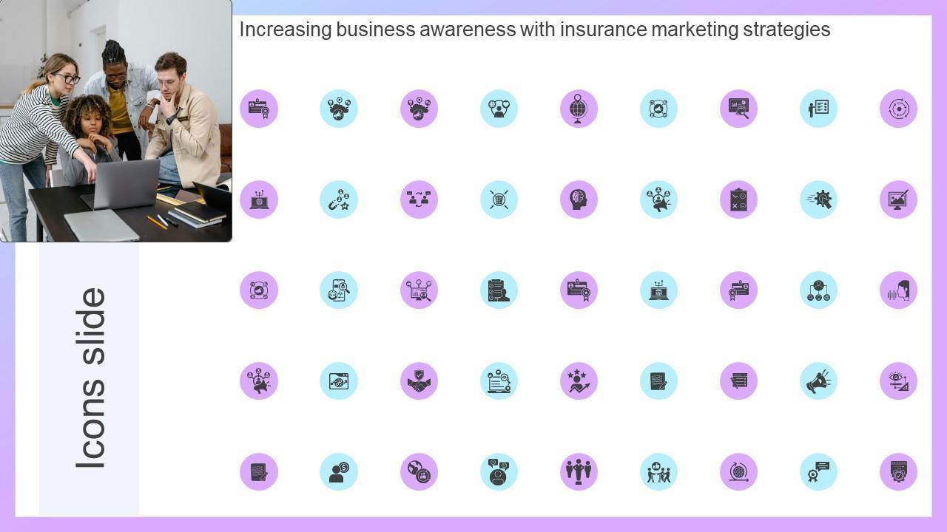Click the globe with location pin icon

tap(579, 109)
